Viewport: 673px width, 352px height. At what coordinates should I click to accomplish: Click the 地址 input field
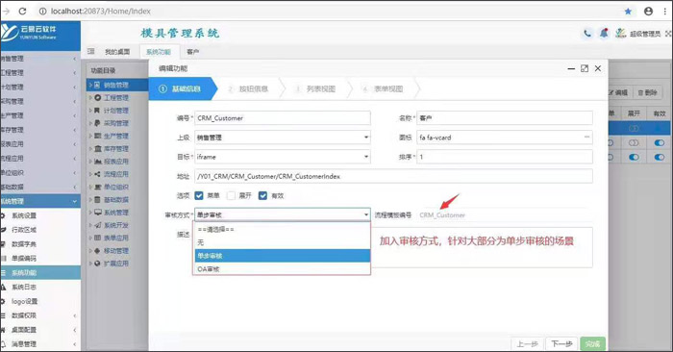393,176
